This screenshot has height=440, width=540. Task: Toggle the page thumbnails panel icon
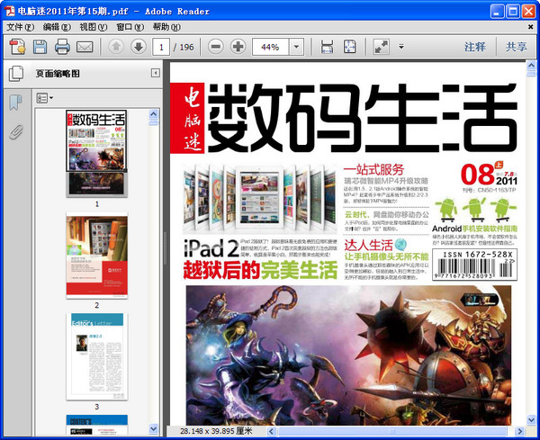(x=15, y=73)
